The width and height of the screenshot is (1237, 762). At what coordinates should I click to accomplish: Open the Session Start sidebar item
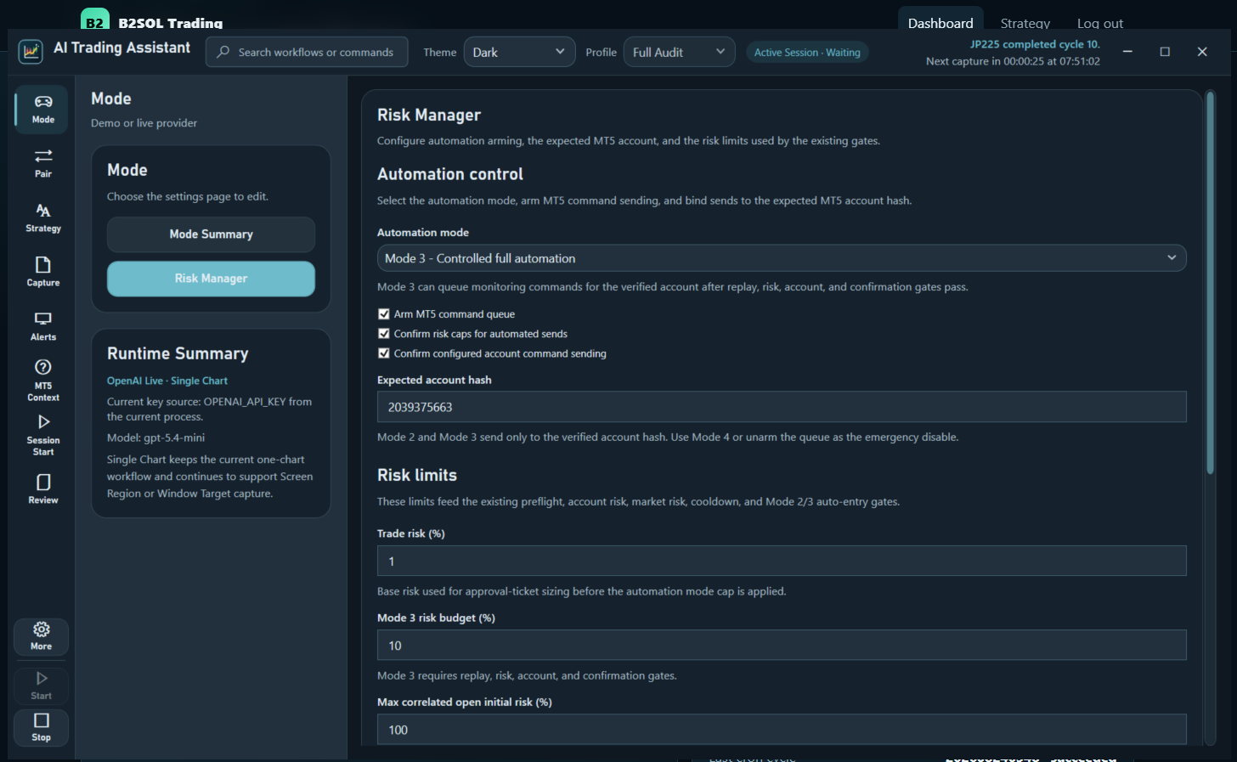pos(42,435)
